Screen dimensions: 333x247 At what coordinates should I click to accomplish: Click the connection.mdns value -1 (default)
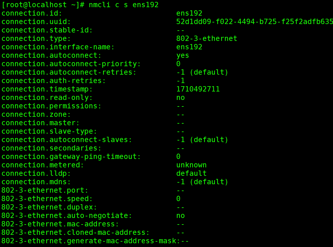[x=202, y=182]
